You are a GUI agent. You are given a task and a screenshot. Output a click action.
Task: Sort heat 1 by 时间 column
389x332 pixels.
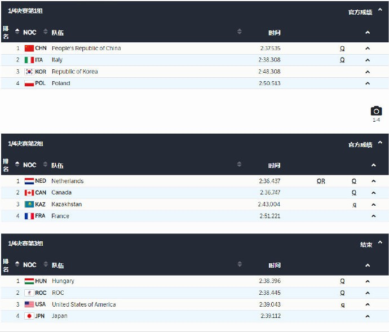pos(275,32)
